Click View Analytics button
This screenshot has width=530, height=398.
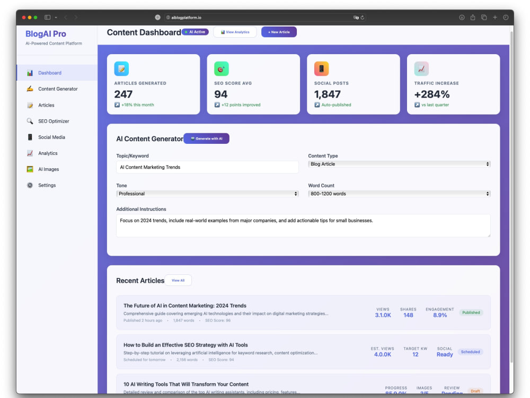click(x=235, y=32)
